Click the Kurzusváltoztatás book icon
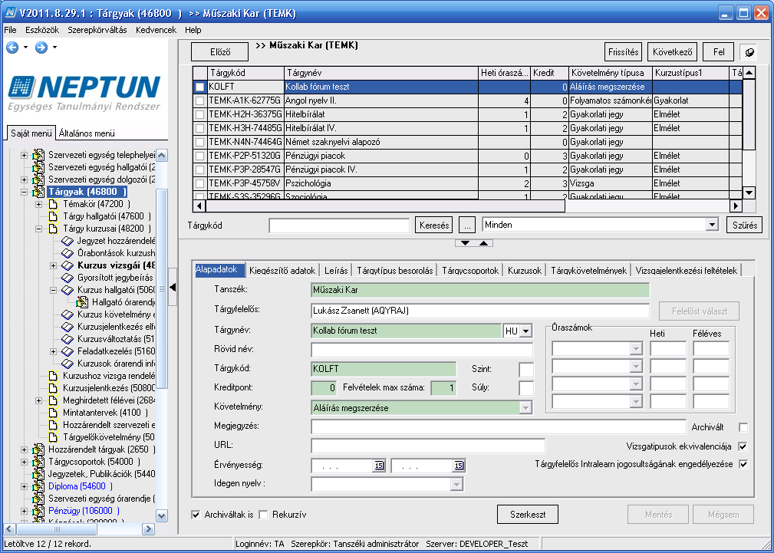This screenshot has width=774, height=553. tap(68, 339)
